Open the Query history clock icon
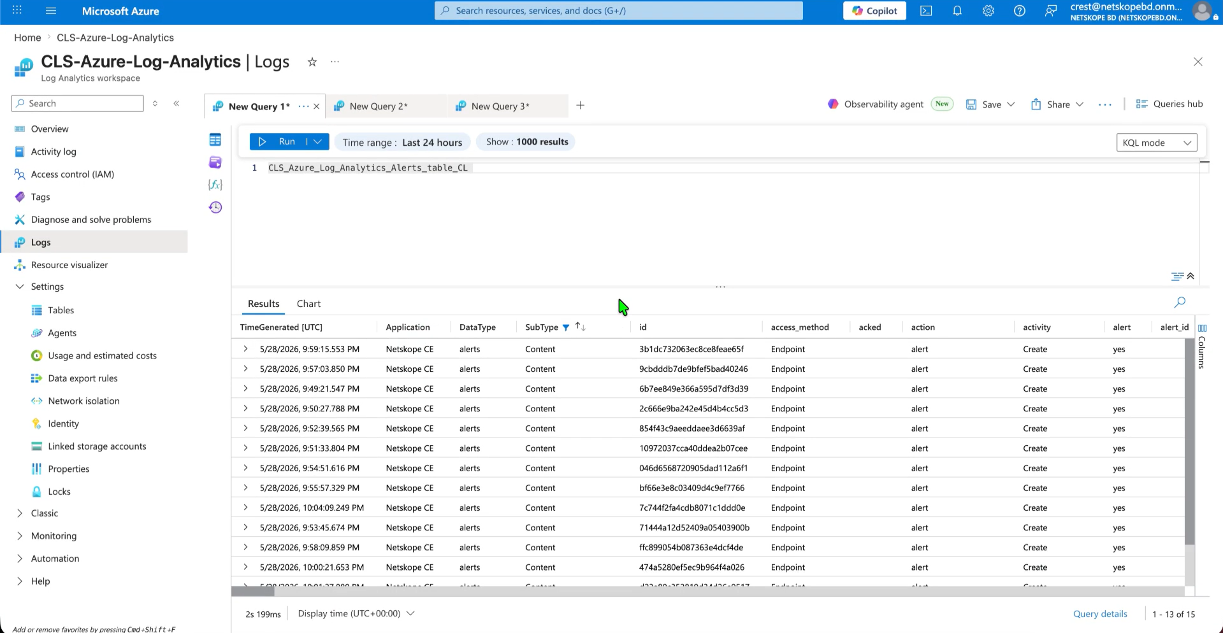Viewport: 1223px width, 633px height. [215, 208]
